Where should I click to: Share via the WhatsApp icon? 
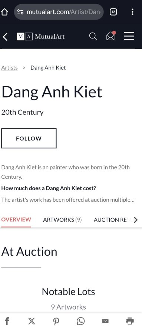81,321
